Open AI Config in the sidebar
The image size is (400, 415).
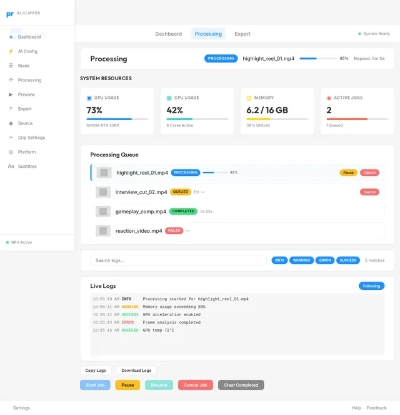click(x=27, y=51)
